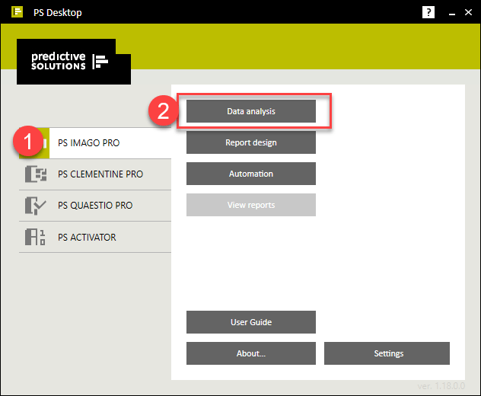Click the greyed View reports button
The width and height of the screenshot is (481, 396).
click(251, 205)
